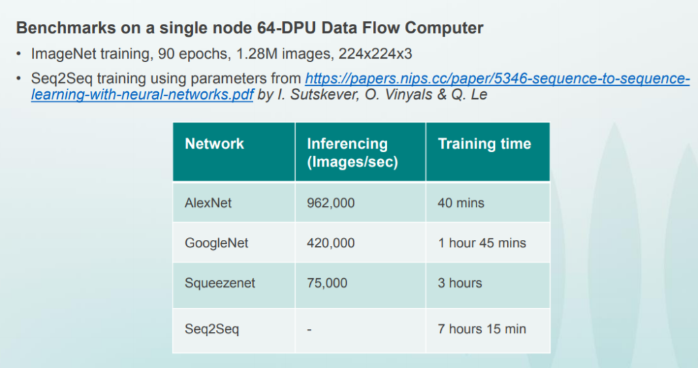Click the 7 hours 15 min cell
698x368 pixels.
coord(488,330)
